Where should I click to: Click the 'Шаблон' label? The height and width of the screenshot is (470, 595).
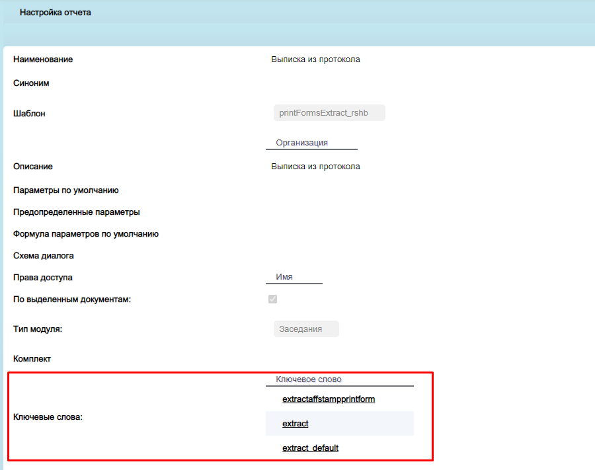pos(29,114)
